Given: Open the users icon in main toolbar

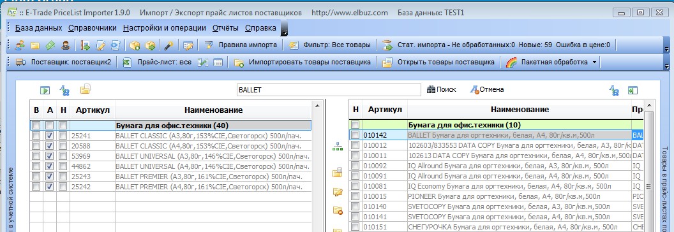Looking at the screenshot, I should coord(20,45).
